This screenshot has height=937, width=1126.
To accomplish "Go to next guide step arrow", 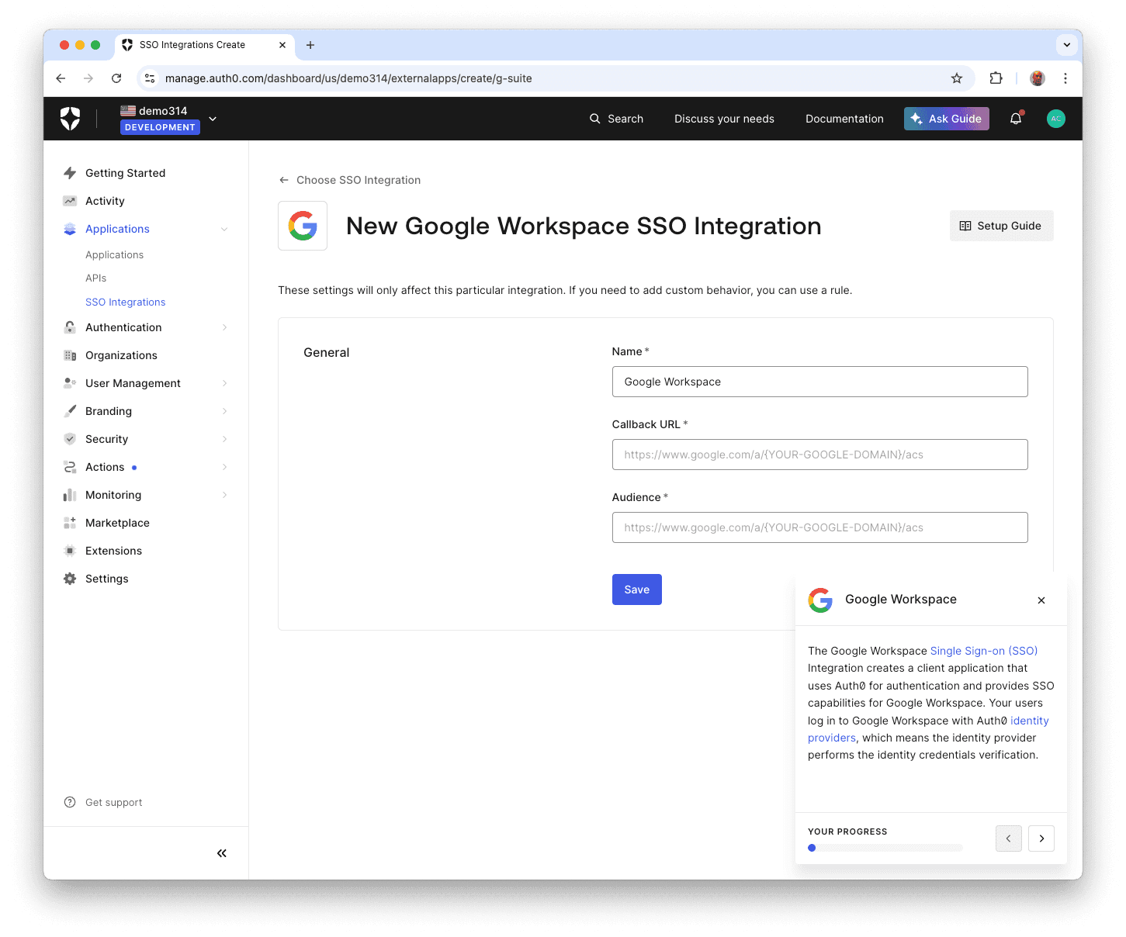I will [x=1041, y=838].
